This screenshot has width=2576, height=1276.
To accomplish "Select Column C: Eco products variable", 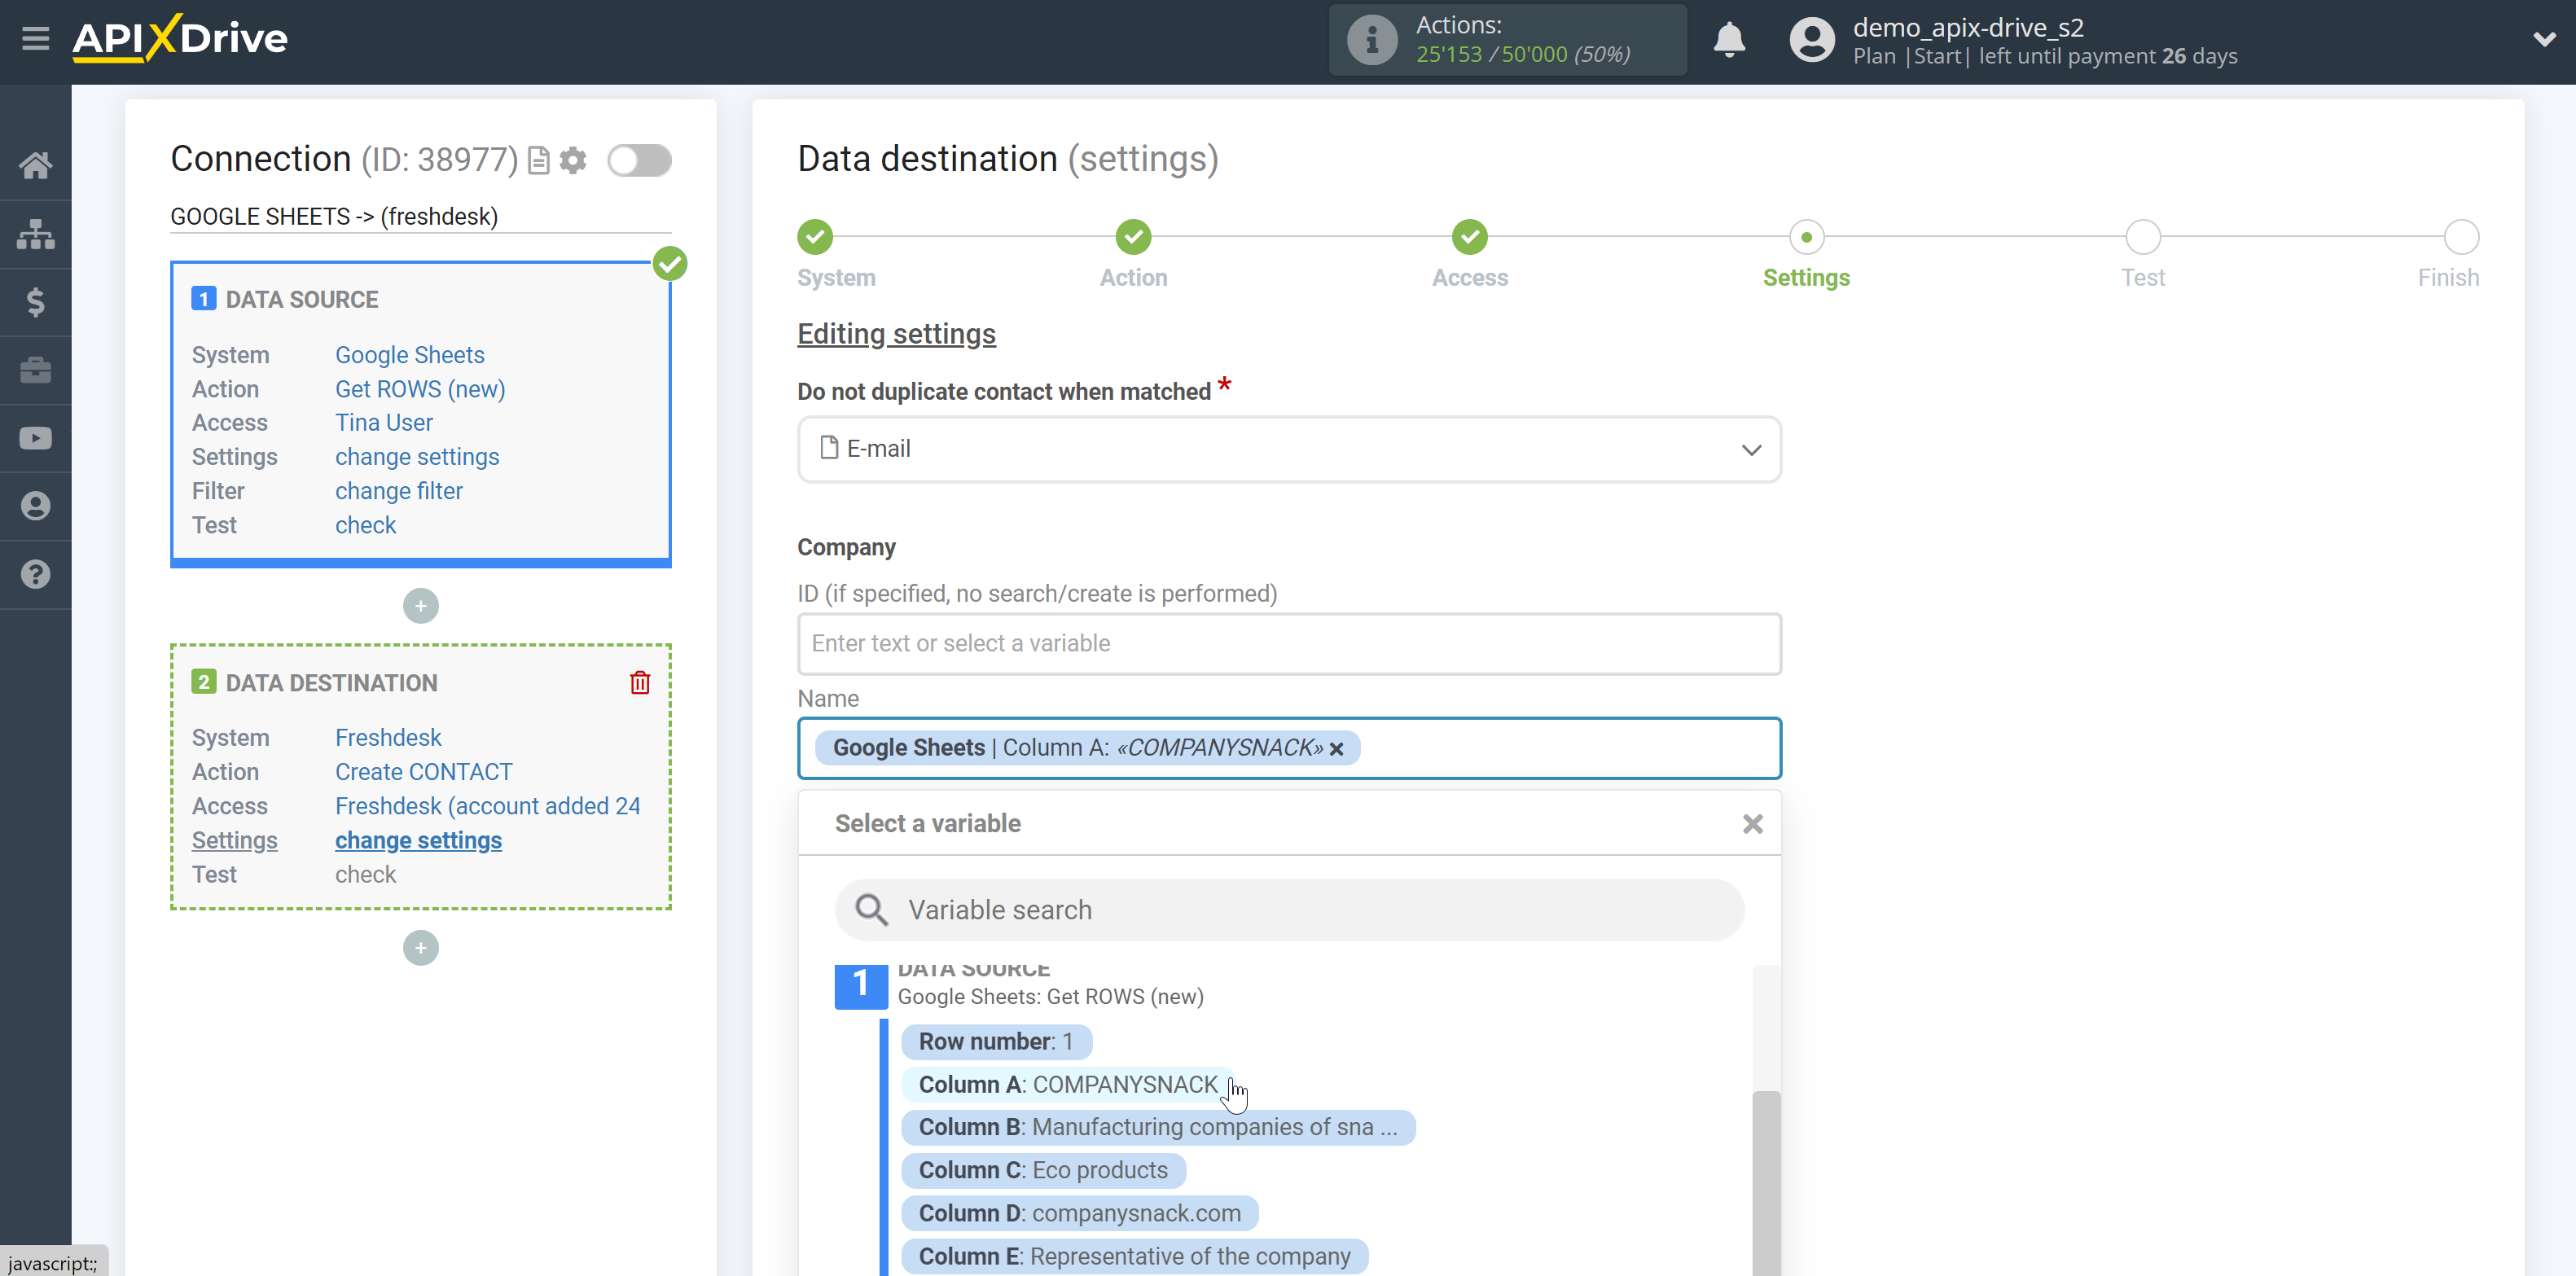I will [1043, 1170].
